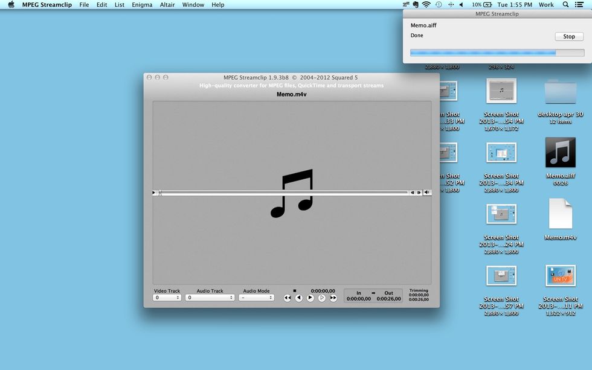Step forward one frame on scrubber

[x=419, y=193]
